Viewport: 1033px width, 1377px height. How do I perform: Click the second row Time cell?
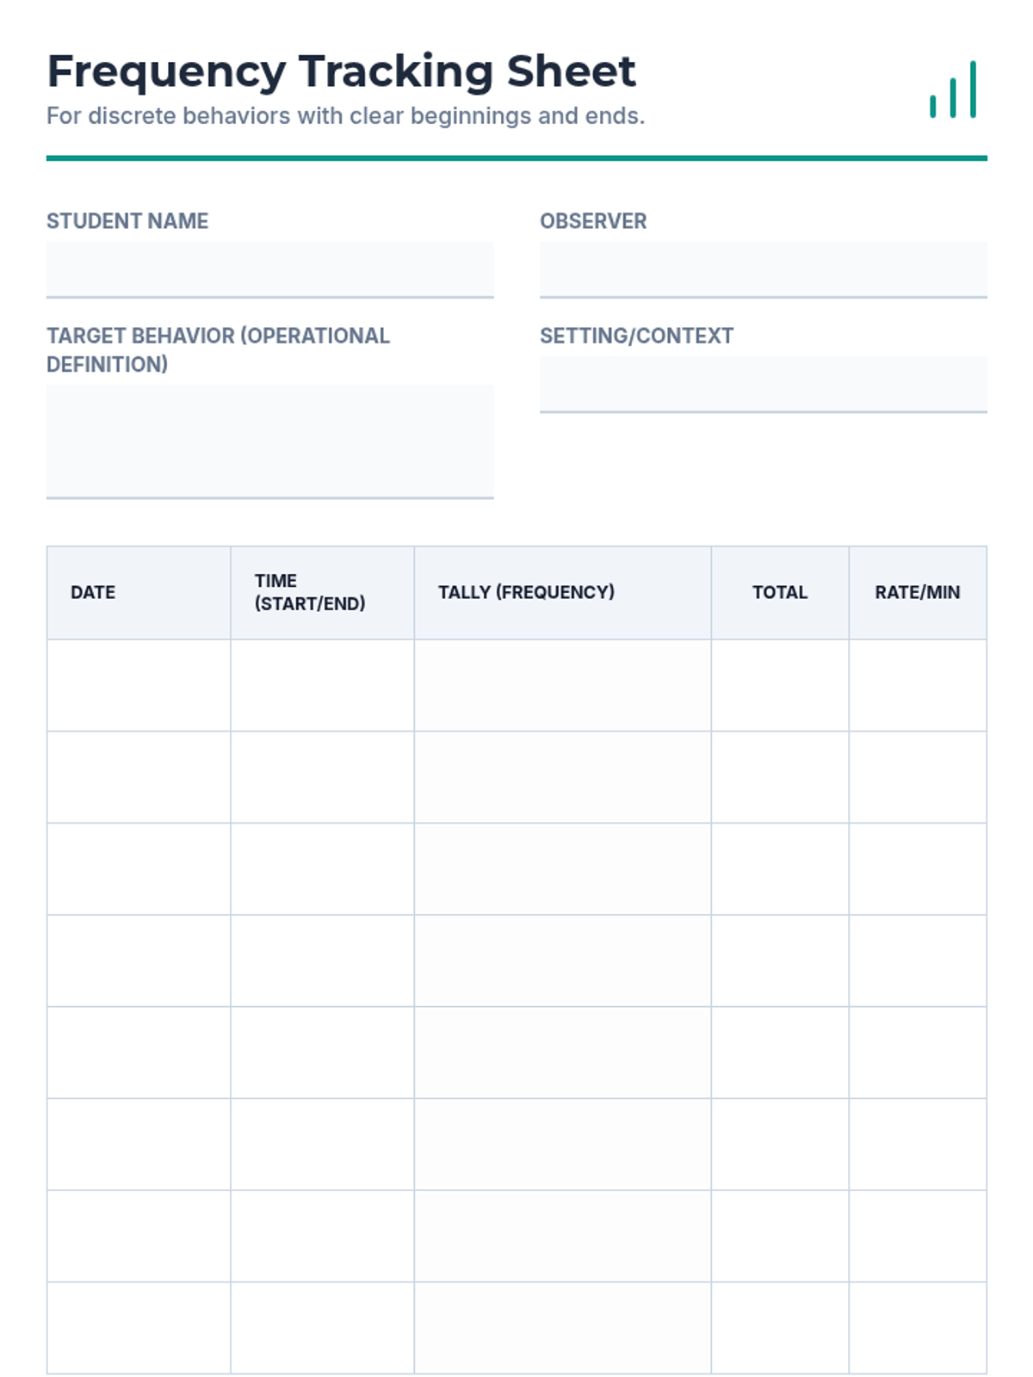point(322,777)
